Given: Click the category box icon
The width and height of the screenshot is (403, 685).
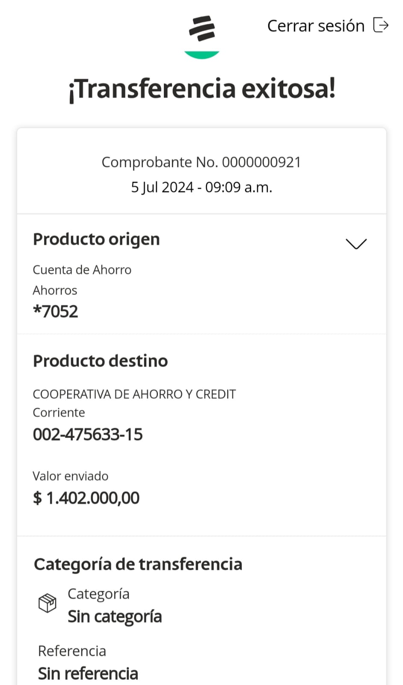Looking at the screenshot, I should point(47,603).
